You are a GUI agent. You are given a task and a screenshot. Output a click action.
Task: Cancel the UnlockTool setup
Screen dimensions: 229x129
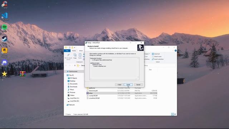(x=138, y=85)
